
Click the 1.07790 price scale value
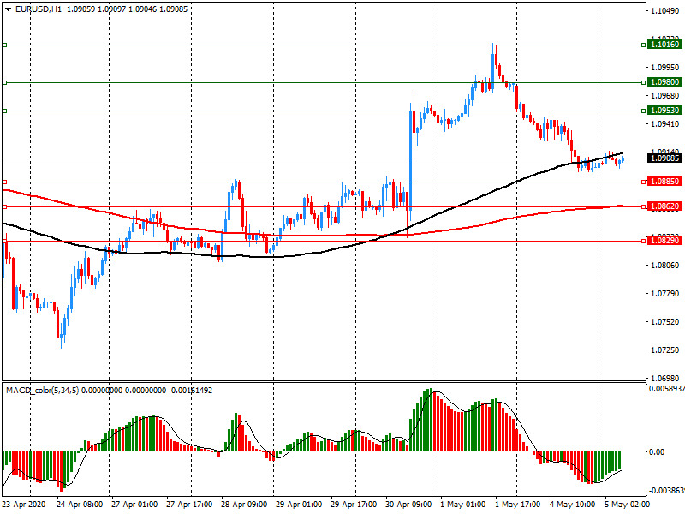665,294
